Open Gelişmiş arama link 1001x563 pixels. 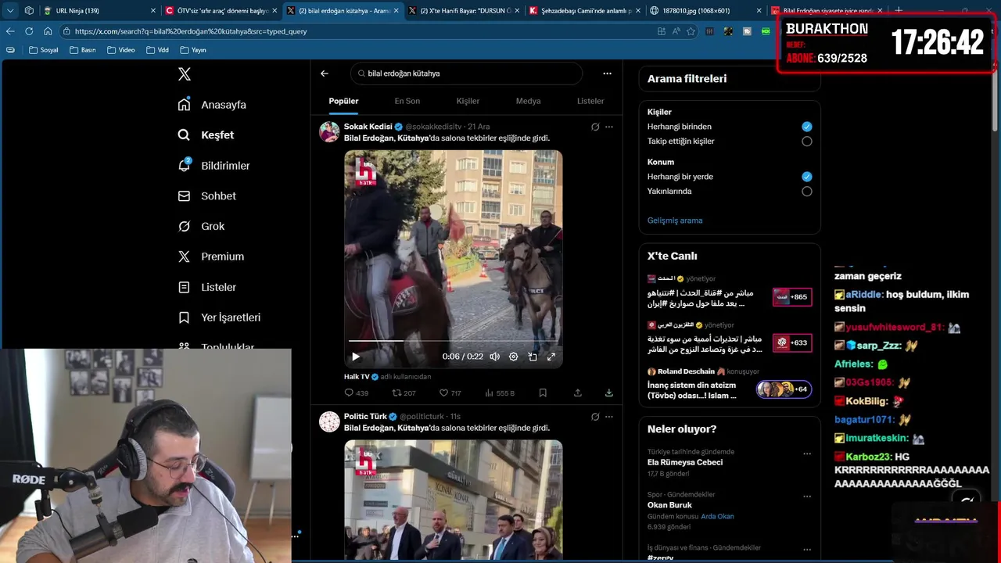point(675,221)
